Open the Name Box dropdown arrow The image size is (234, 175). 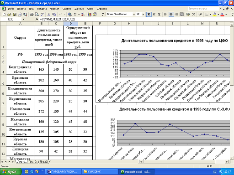24,19
